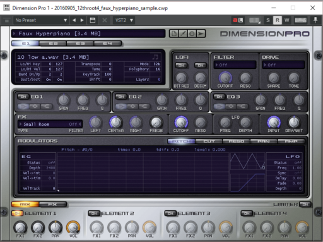Switch to element tab E4

coord(108,44)
